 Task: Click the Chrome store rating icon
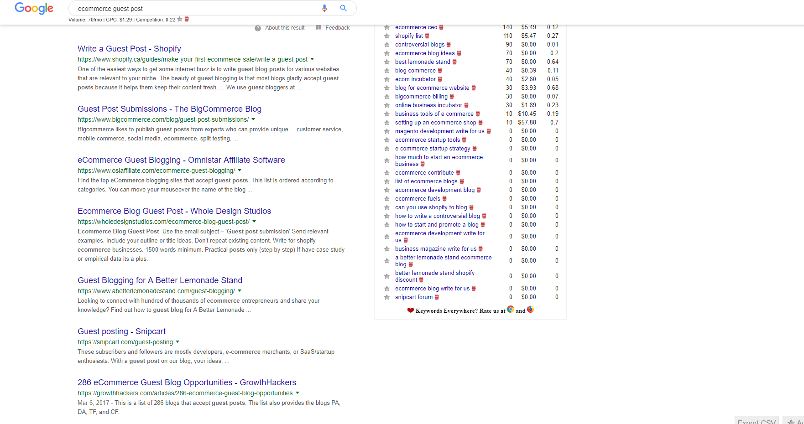(511, 310)
